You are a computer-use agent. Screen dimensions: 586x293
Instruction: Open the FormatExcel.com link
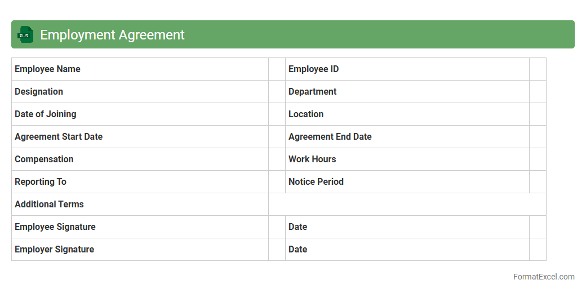pyautogui.click(x=543, y=277)
